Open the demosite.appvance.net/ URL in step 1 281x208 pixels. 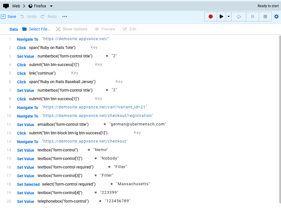point(75,39)
